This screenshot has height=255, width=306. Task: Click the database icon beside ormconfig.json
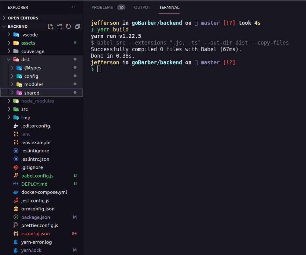16,209
